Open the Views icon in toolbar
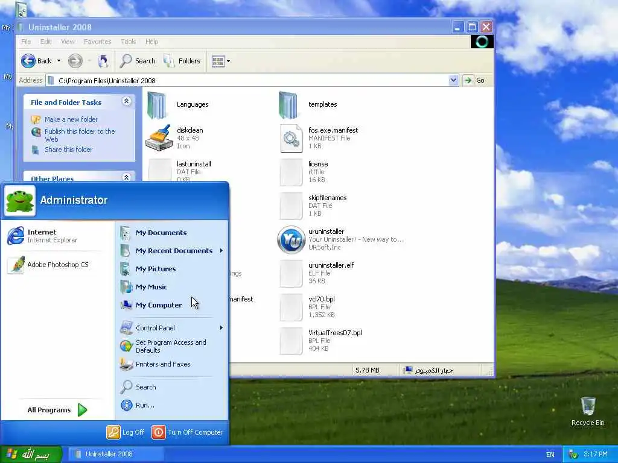Image resolution: width=618 pixels, height=463 pixels. click(x=218, y=61)
